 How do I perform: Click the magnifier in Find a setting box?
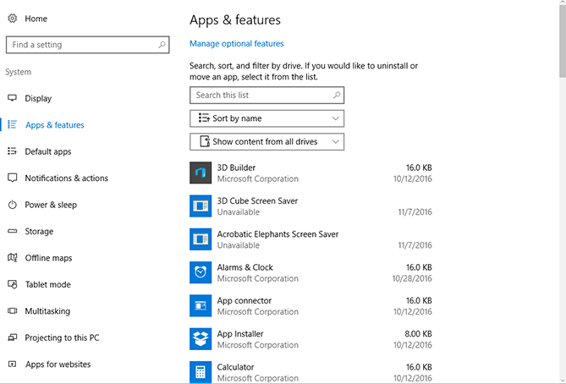pyautogui.click(x=162, y=44)
